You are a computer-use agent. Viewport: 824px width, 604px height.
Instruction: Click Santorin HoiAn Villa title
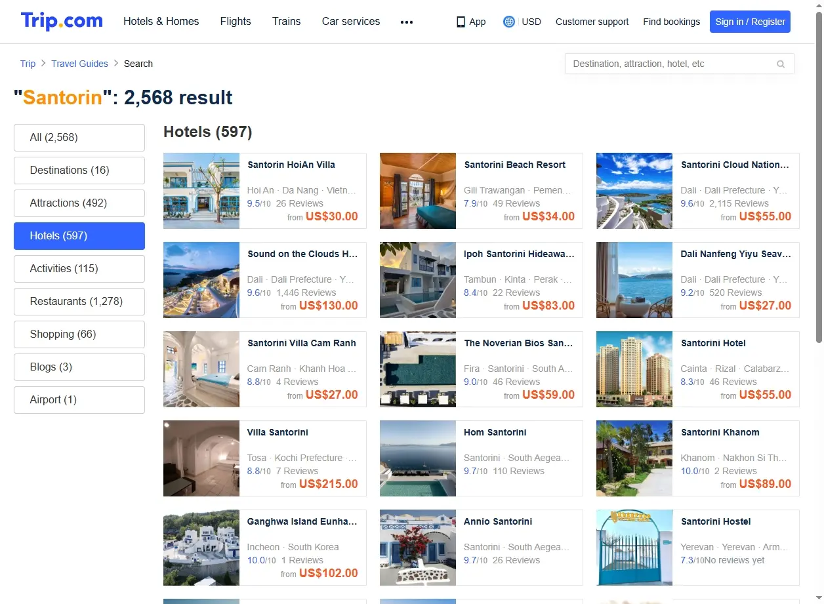click(291, 165)
